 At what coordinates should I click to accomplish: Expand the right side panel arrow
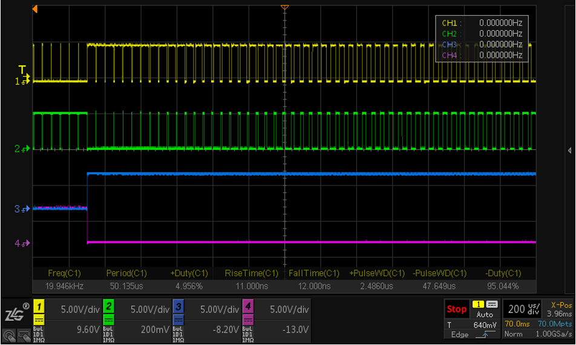[x=569, y=150]
